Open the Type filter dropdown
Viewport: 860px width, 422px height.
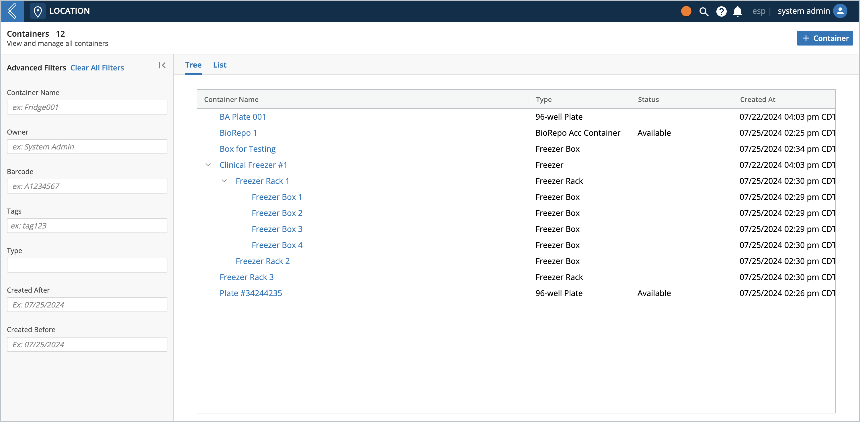coord(87,265)
